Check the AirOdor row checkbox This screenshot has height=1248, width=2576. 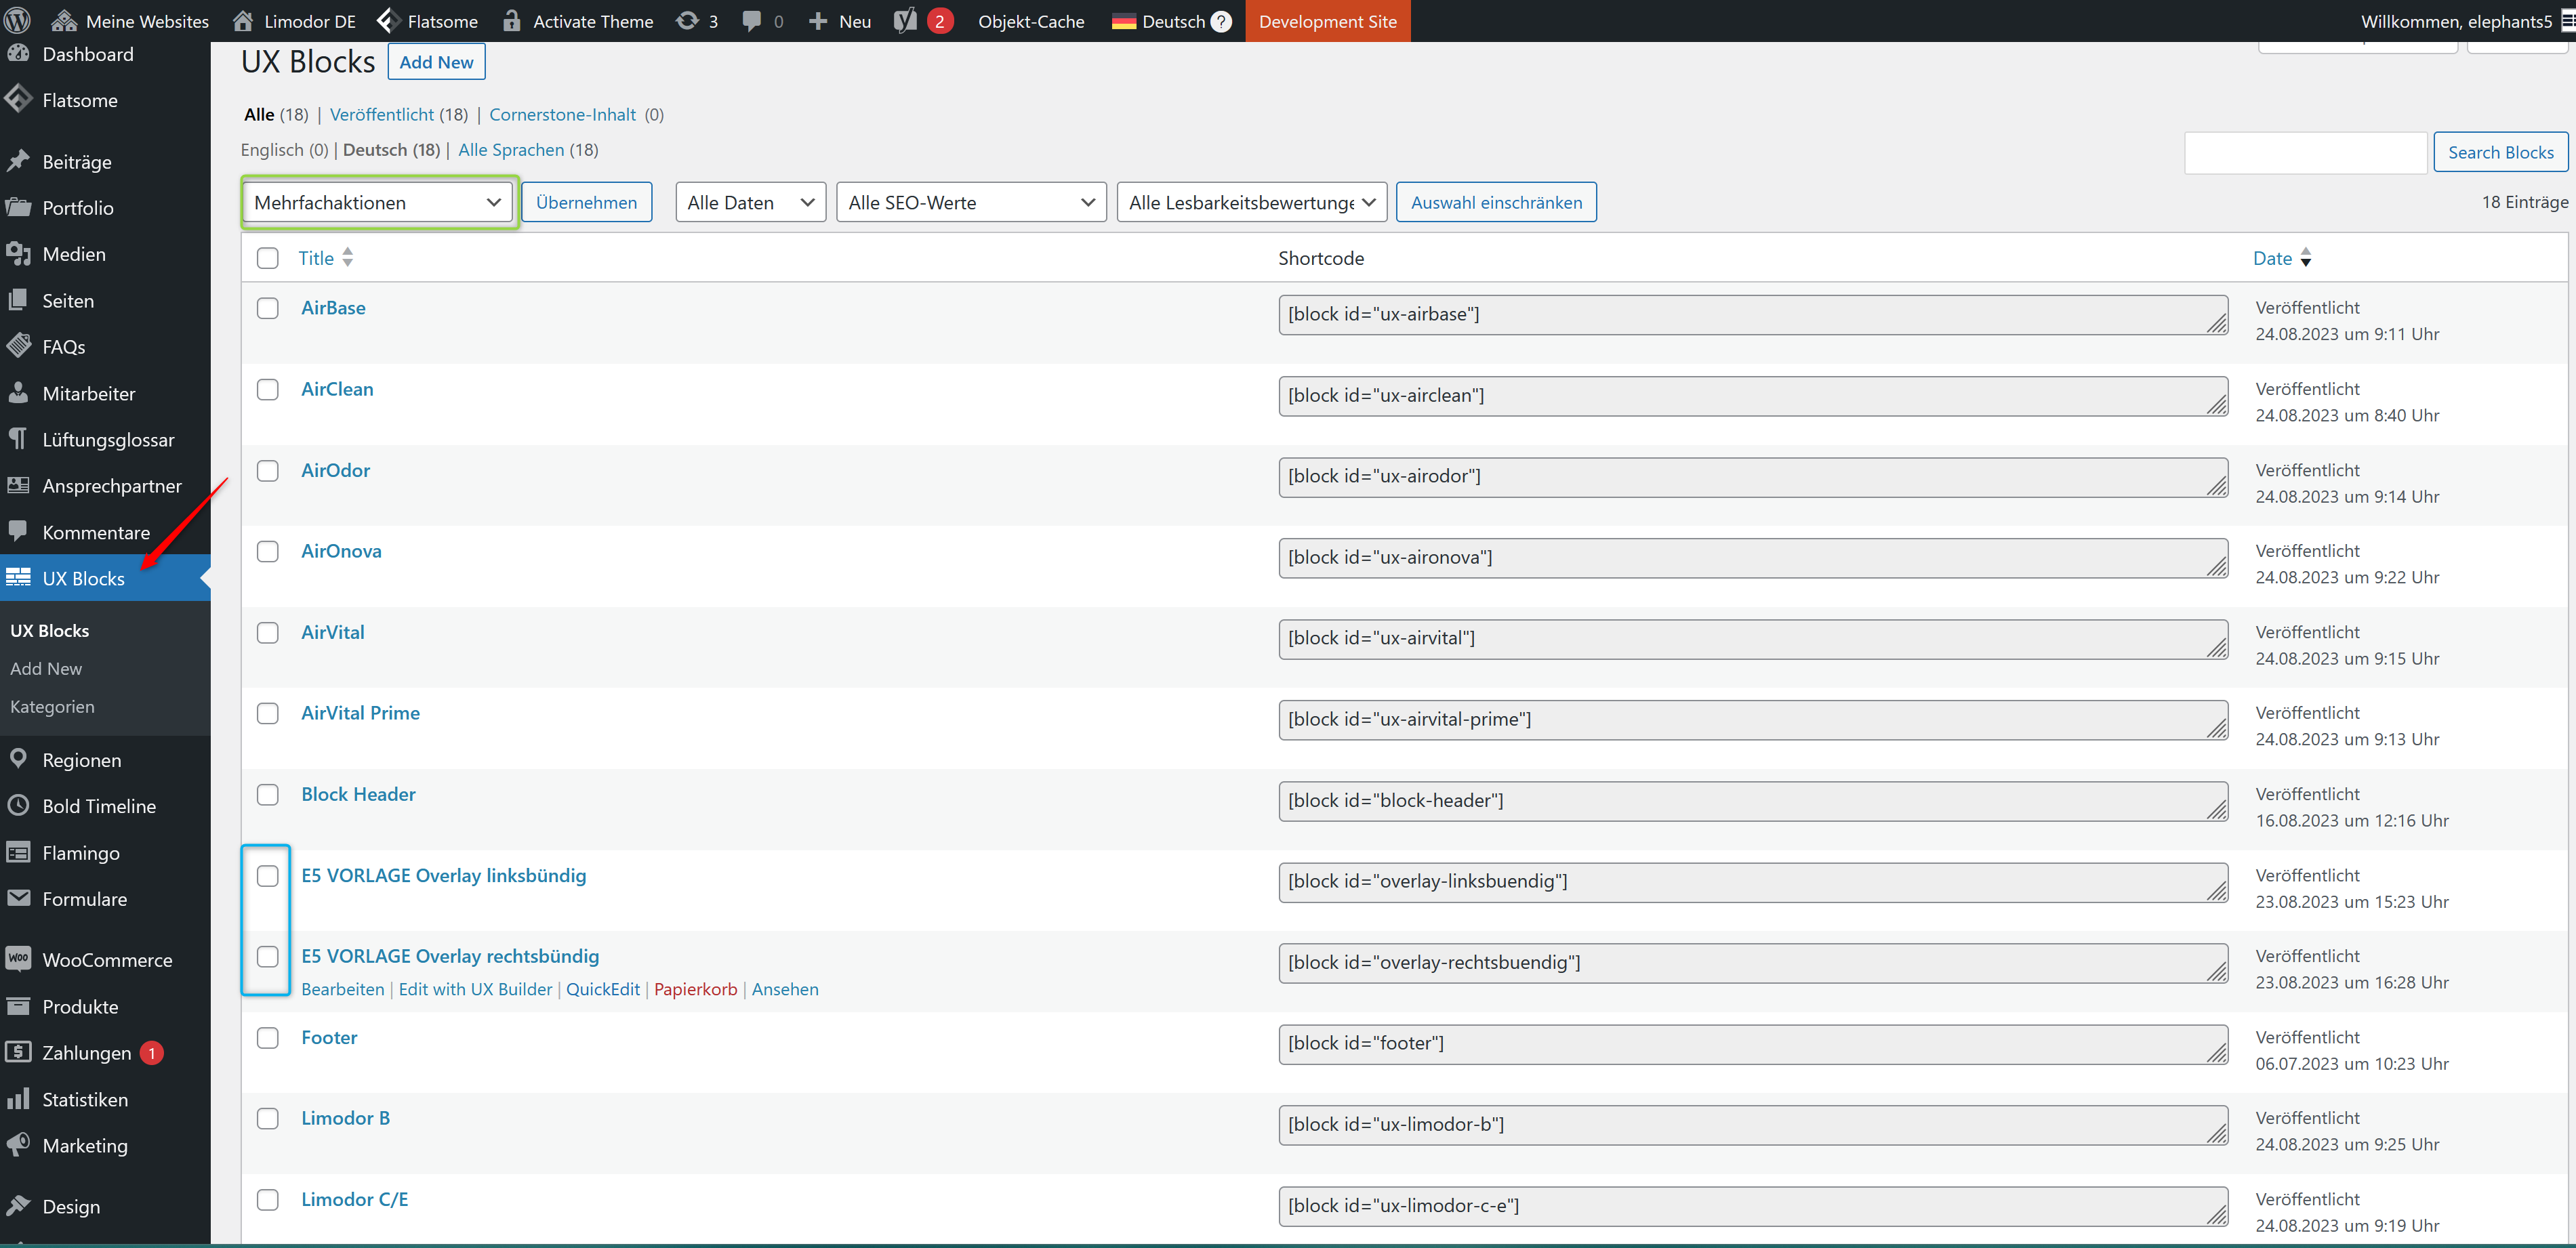click(x=267, y=470)
